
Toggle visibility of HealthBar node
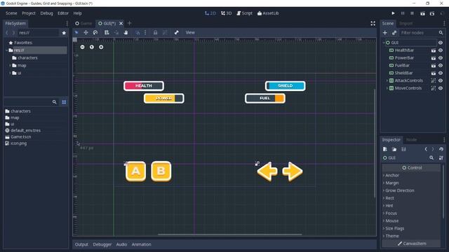pos(441,50)
